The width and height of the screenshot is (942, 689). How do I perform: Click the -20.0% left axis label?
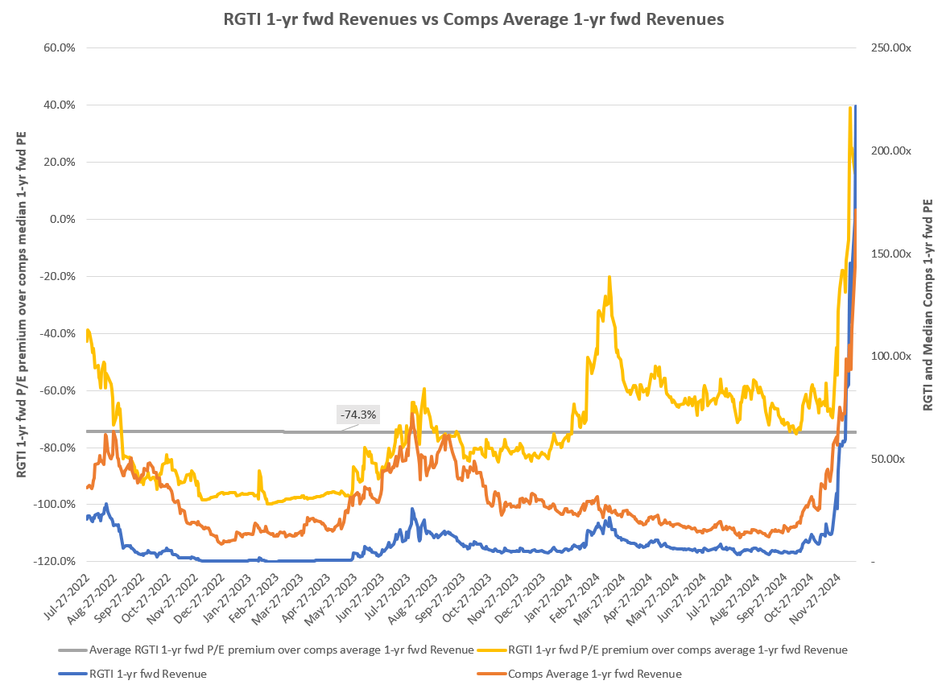point(58,276)
